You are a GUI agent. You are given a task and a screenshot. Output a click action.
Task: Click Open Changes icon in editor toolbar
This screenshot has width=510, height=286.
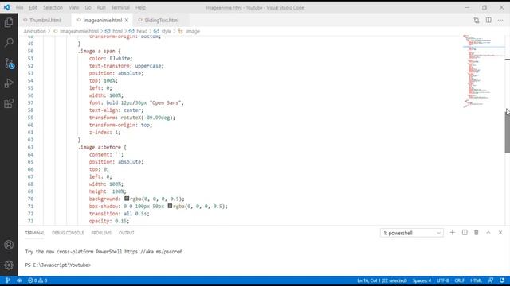[x=477, y=20]
